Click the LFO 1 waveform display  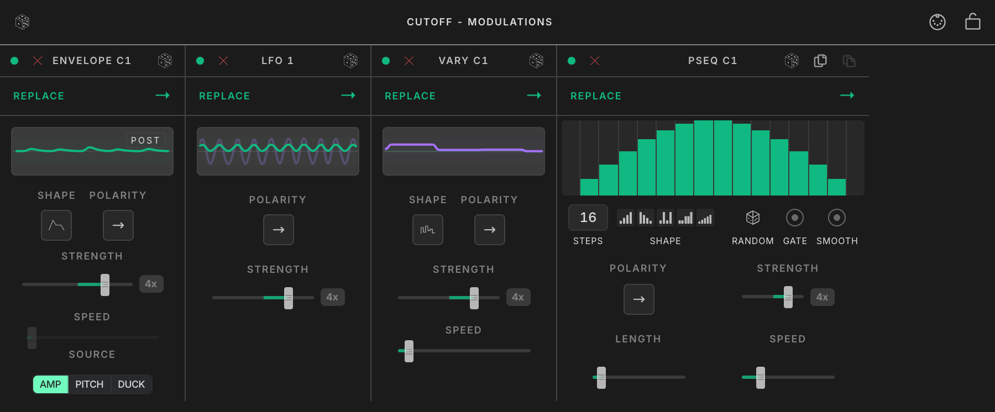(x=278, y=151)
